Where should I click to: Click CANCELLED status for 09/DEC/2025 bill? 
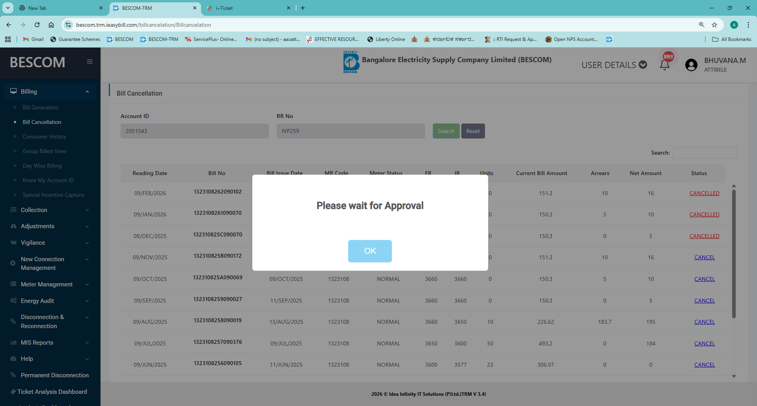tap(705, 236)
